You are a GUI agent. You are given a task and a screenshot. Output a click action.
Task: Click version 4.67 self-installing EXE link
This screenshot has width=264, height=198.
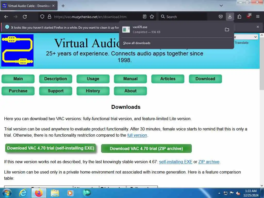click(176, 162)
